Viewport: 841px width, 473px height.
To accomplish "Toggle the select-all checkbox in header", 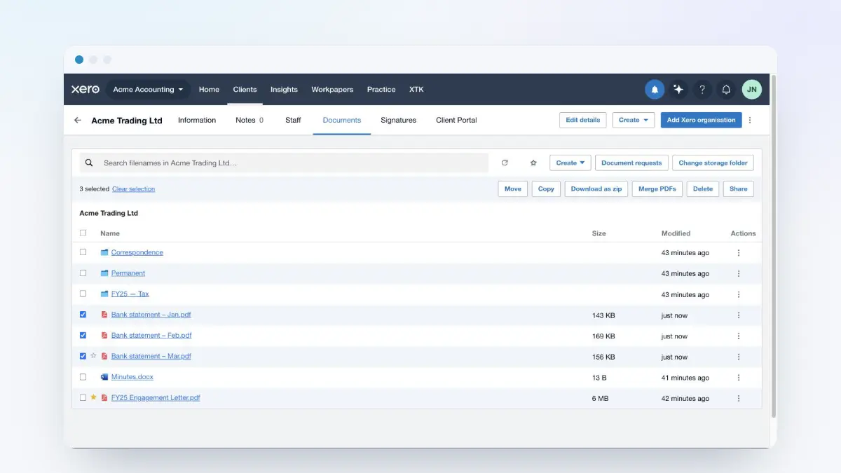I will click(x=83, y=233).
